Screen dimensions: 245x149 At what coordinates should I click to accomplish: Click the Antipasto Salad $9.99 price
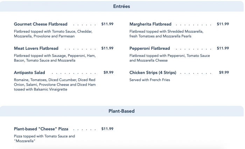click(x=108, y=73)
